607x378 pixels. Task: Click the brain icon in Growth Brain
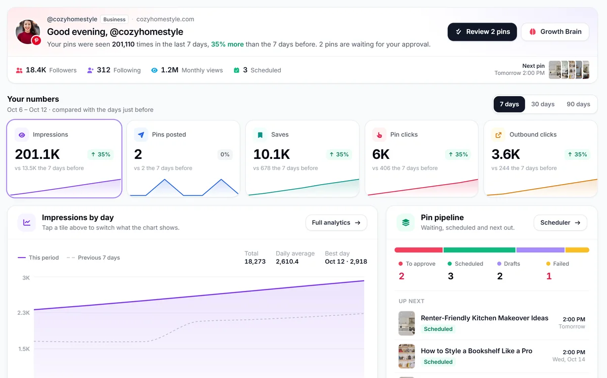tap(532, 31)
